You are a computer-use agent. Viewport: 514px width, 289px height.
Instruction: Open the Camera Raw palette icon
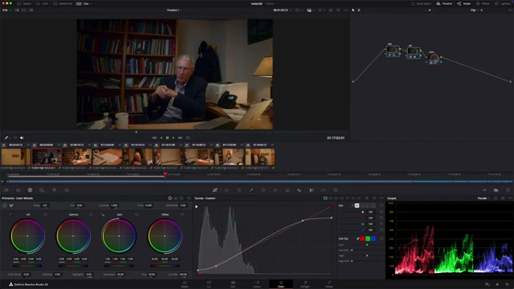coord(6,190)
